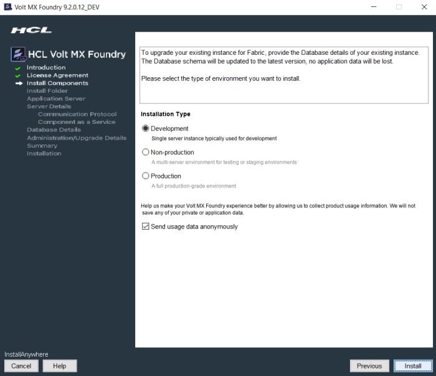Click Database Details step in sidebar
This screenshot has width=436, height=376.
(54, 129)
